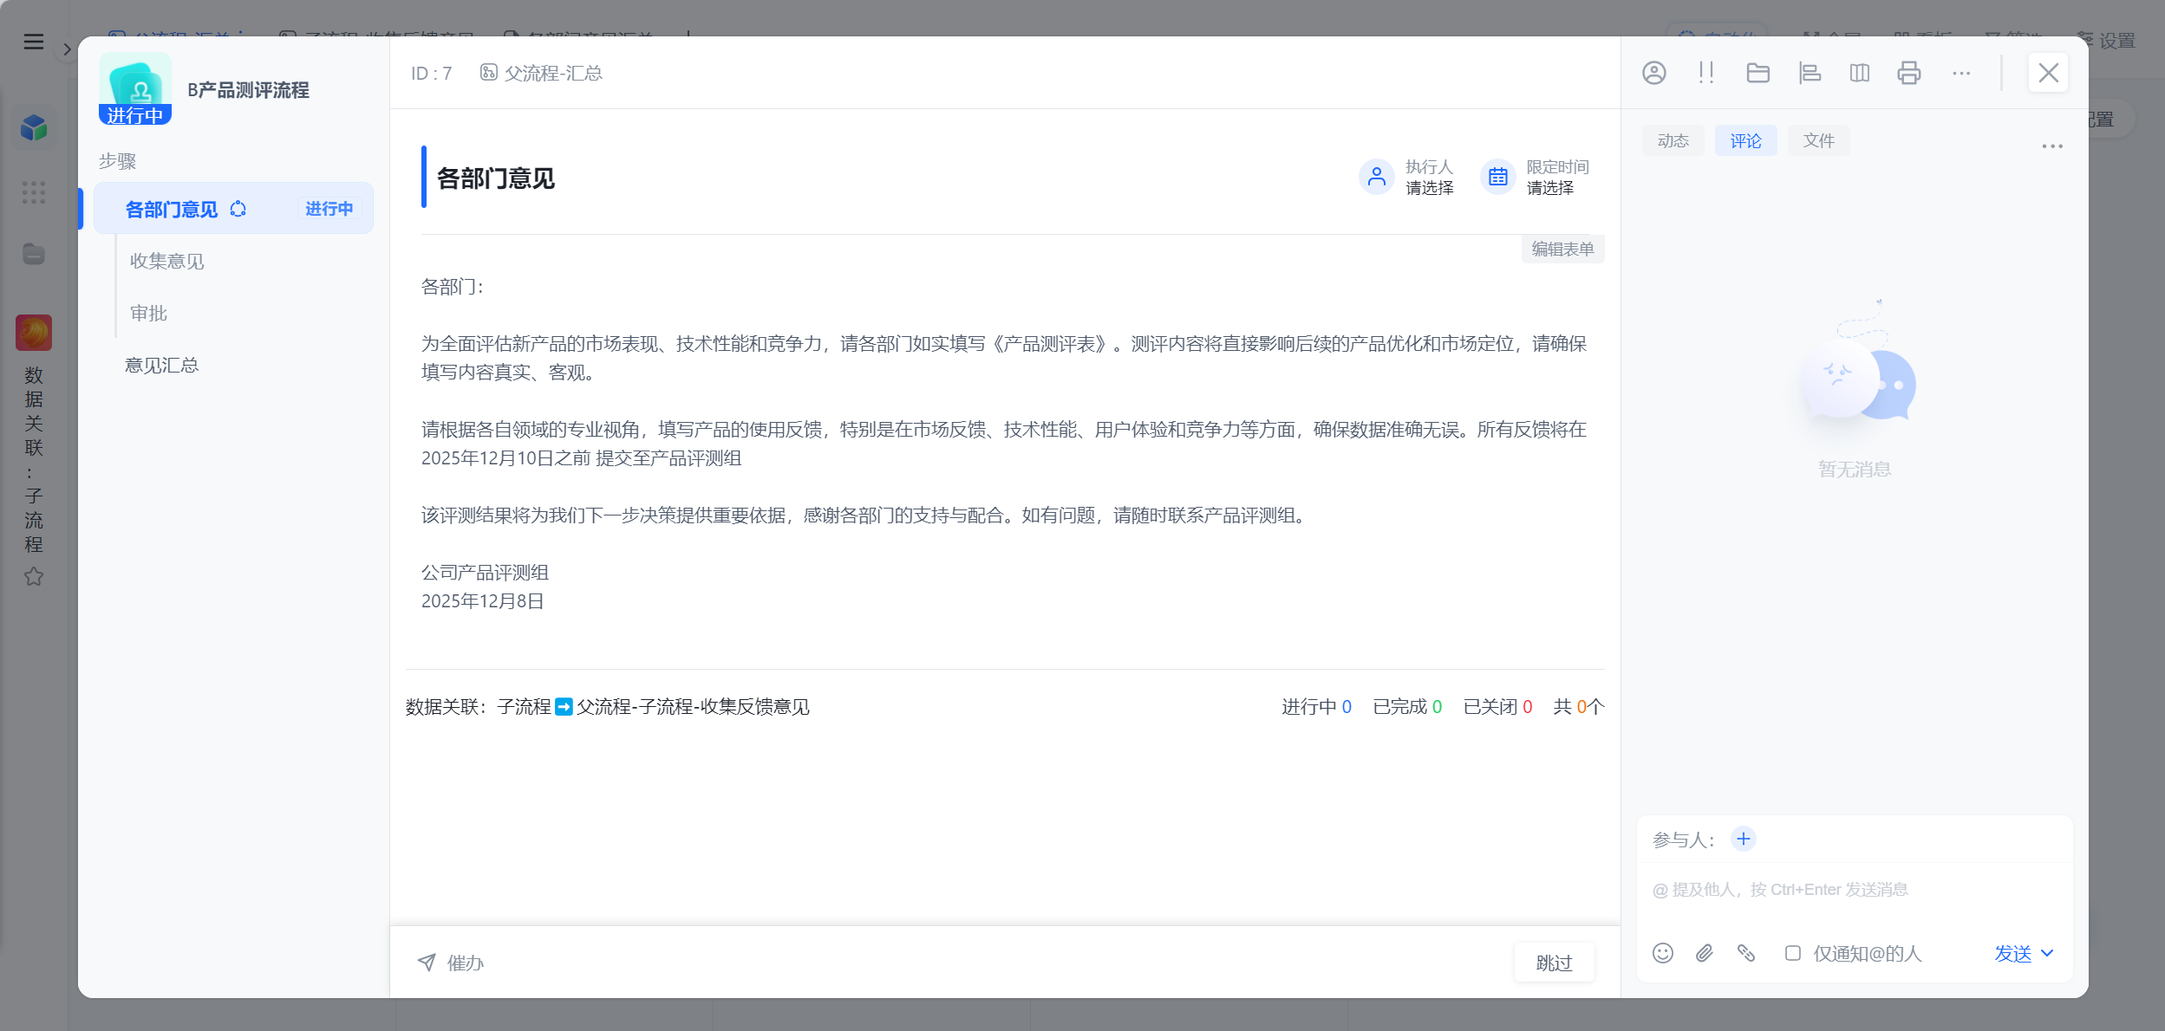Click the 已关闭 0 count

click(x=1497, y=706)
